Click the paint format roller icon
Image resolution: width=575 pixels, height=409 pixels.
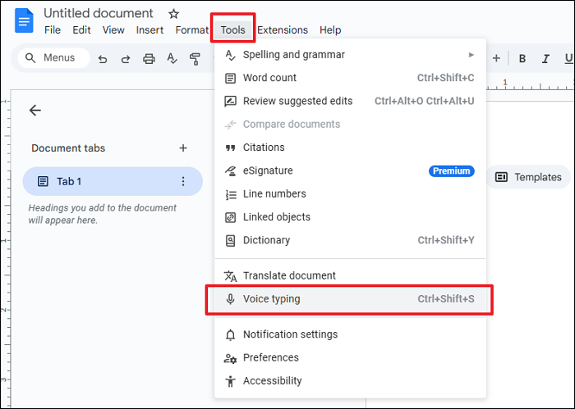pyautogui.click(x=195, y=58)
